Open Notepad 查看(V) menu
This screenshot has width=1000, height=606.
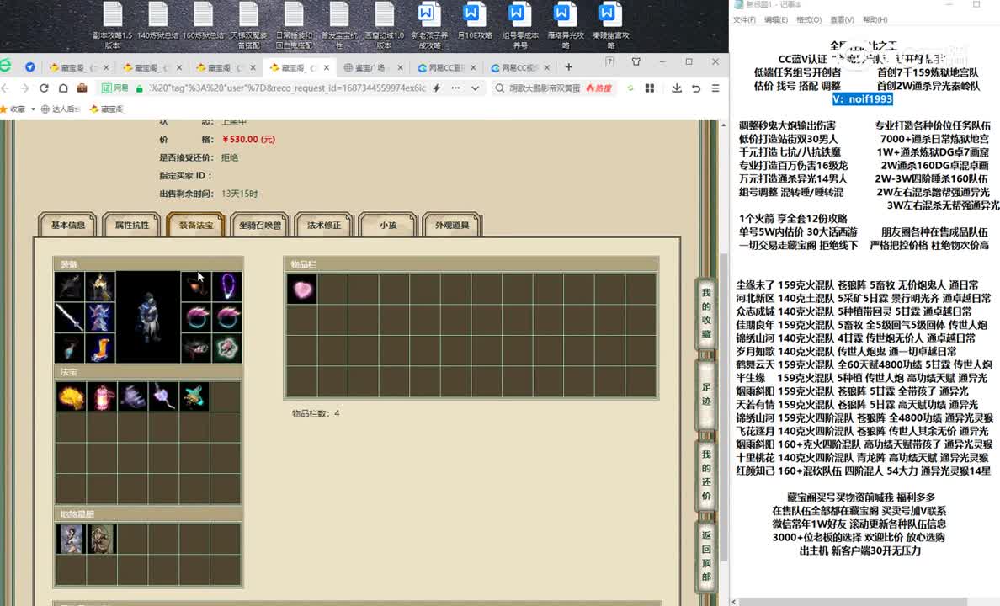pos(842,19)
